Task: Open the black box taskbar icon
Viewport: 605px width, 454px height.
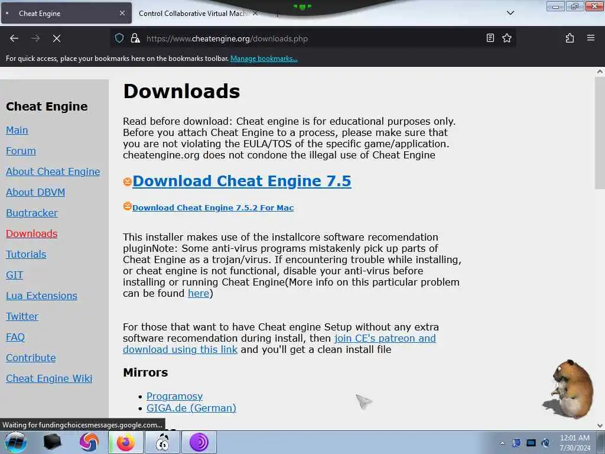Action: (x=52, y=442)
